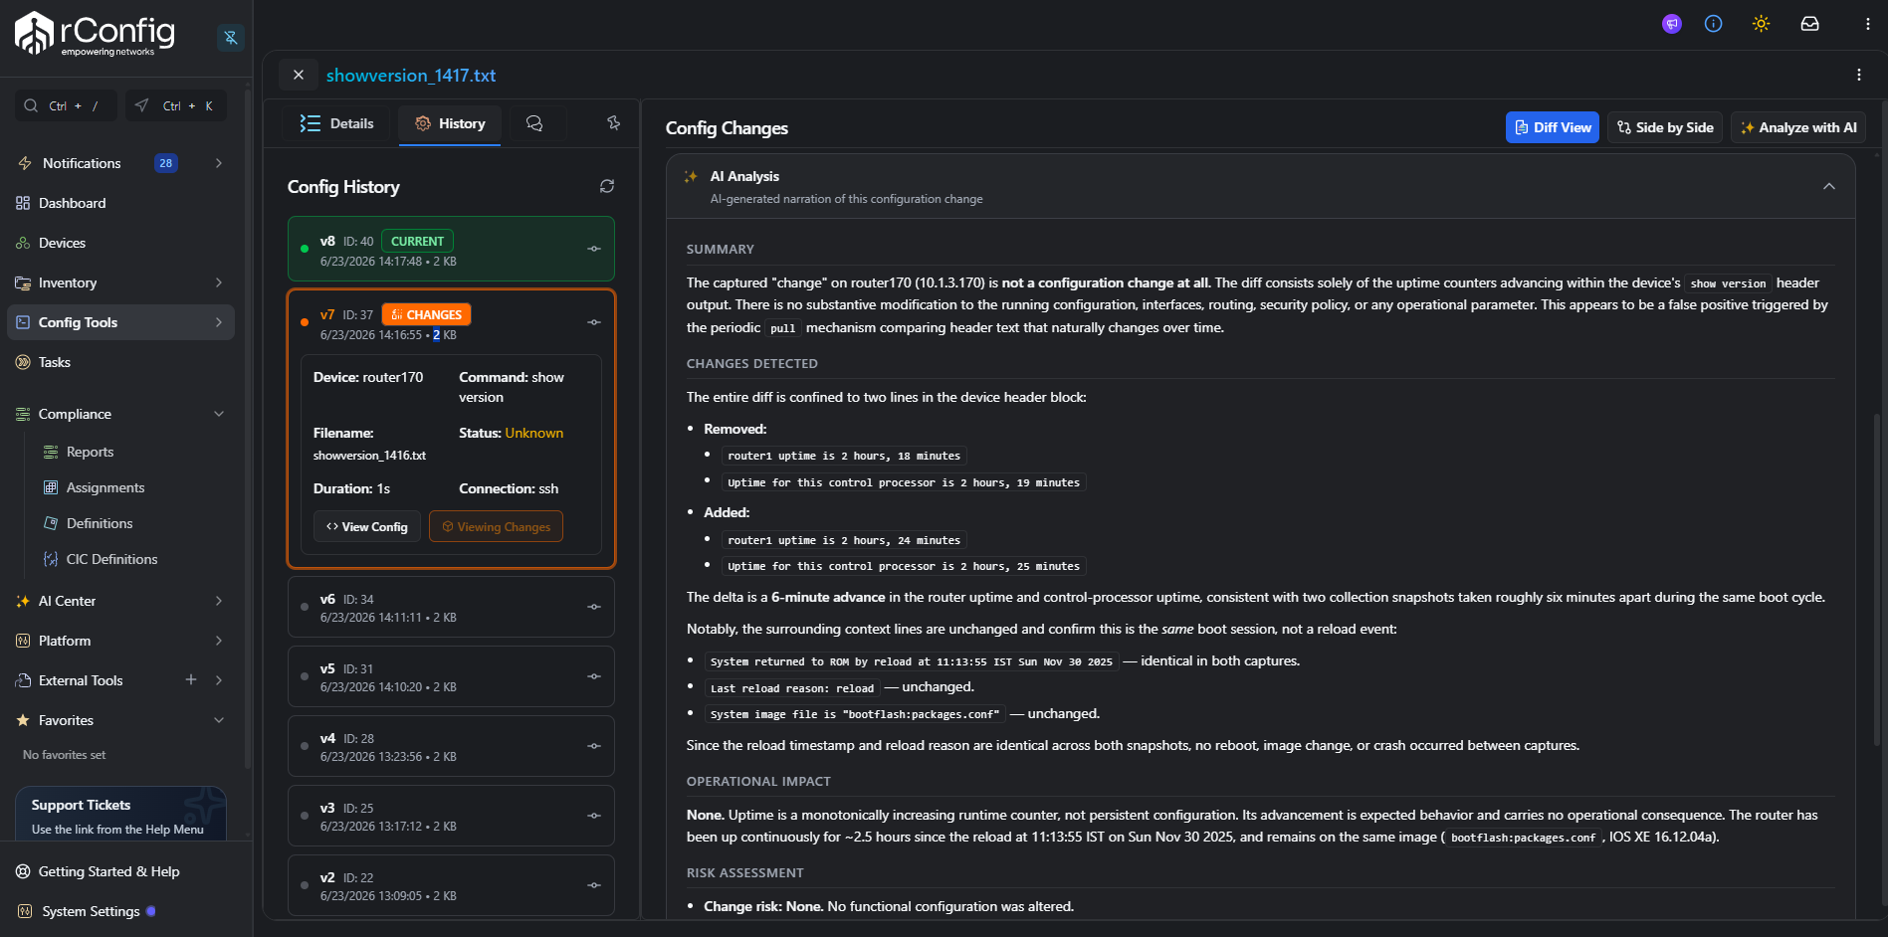Open the info circle icon in header

1713,24
